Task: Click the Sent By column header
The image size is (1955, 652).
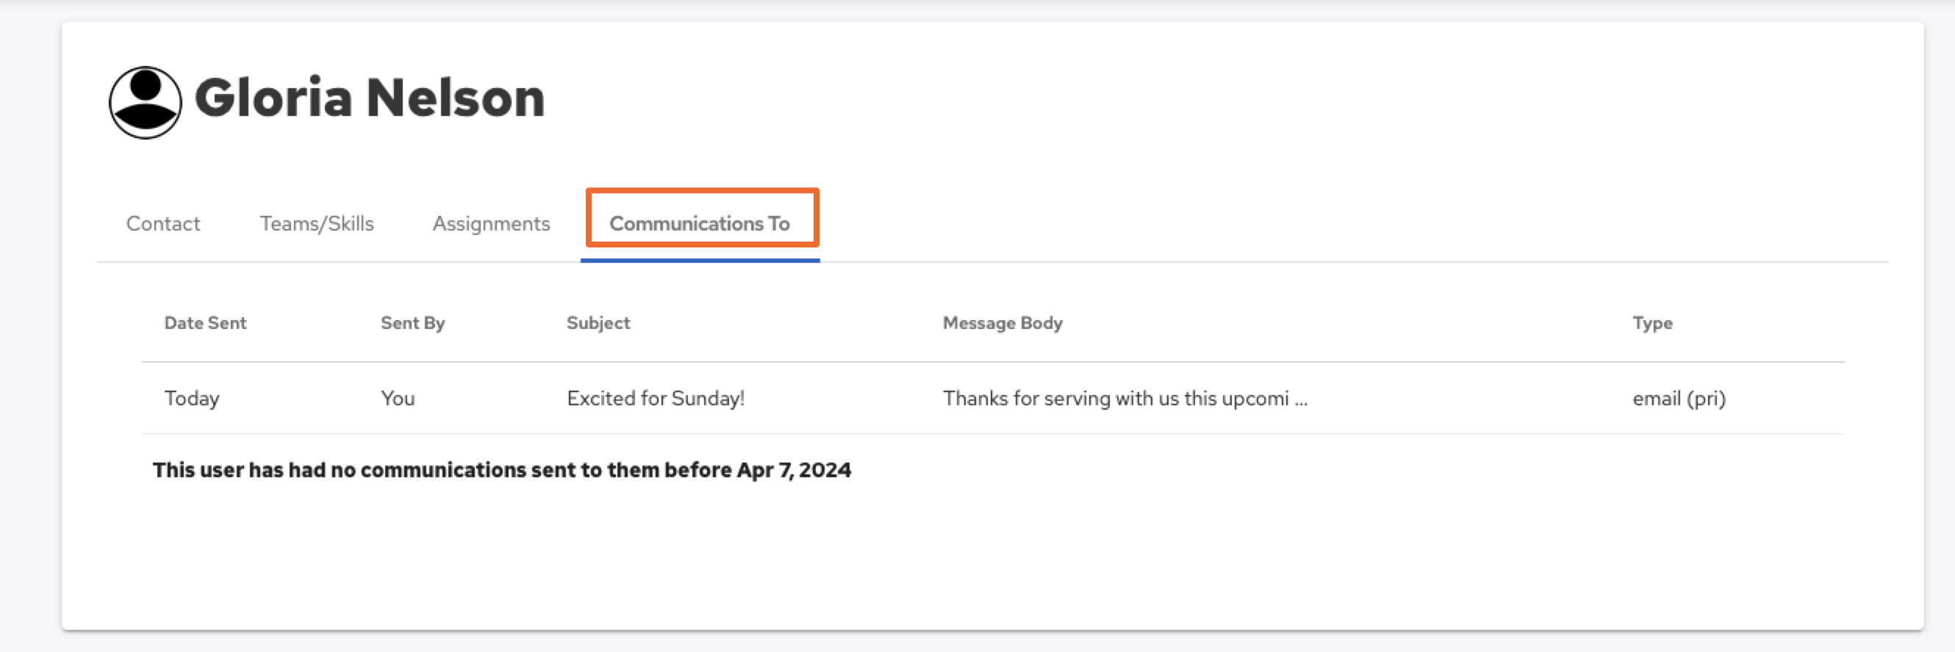Action: coord(412,323)
